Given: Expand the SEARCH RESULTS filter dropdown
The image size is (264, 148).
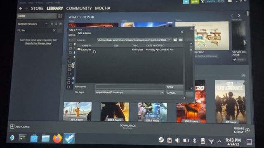Looking at the screenshot, I should tap(46, 24).
